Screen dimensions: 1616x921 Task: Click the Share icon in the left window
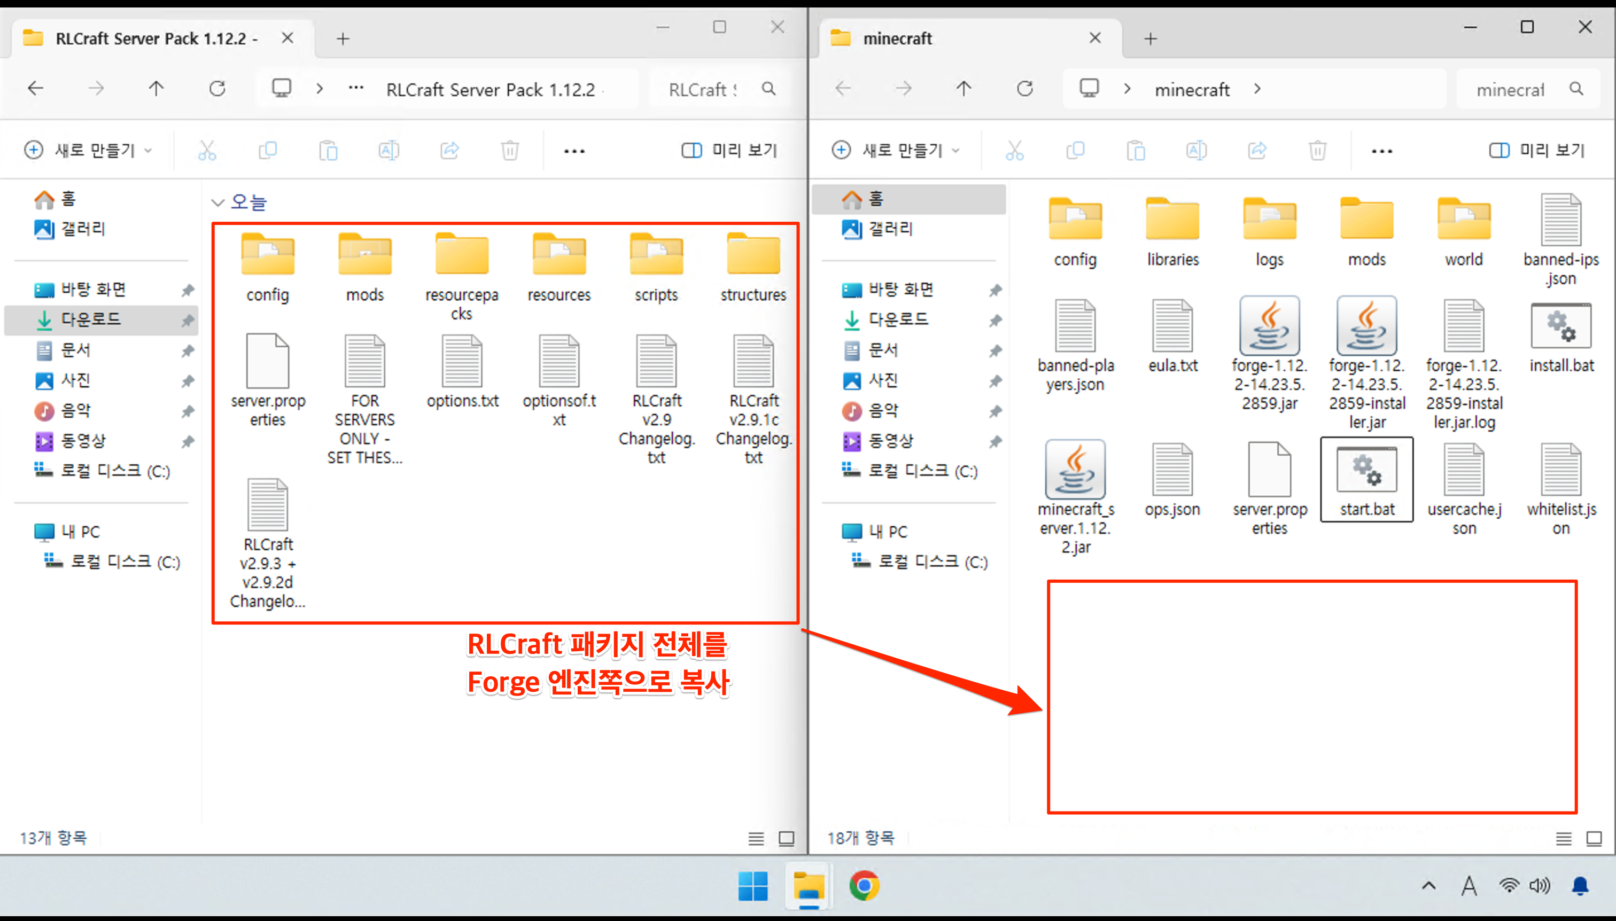pyautogui.click(x=449, y=151)
